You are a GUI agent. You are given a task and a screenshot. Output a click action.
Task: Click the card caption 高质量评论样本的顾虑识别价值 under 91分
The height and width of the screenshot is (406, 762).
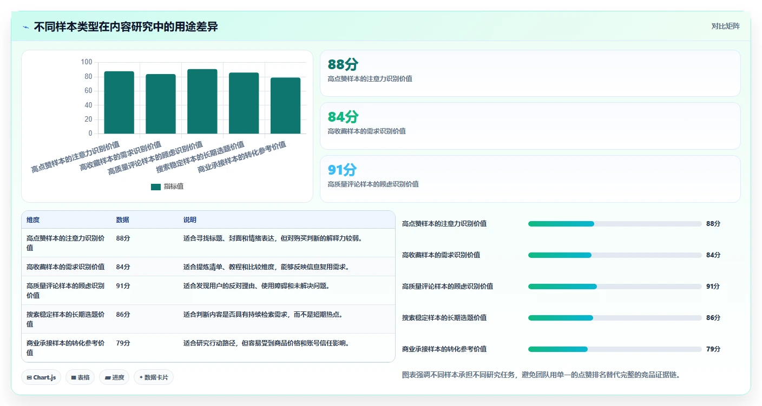373,184
